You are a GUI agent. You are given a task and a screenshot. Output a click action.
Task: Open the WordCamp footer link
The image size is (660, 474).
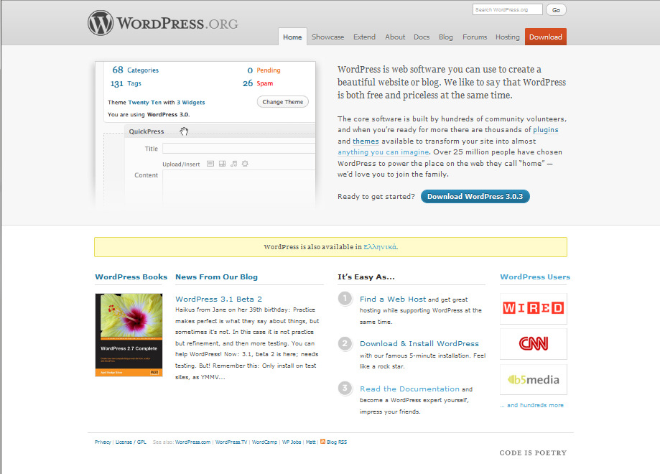pos(264,442)
